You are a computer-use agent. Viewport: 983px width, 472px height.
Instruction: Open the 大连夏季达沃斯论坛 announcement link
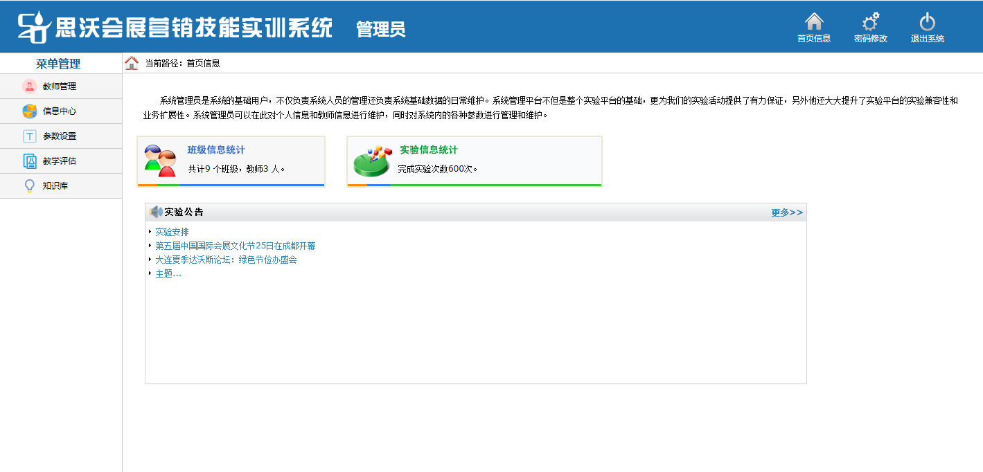tap(226, 260)
